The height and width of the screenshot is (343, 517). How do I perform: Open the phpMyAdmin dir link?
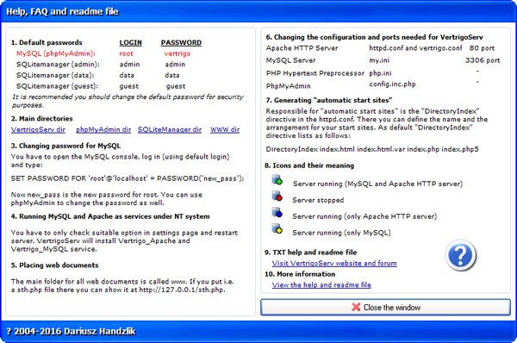pos(103,129)
